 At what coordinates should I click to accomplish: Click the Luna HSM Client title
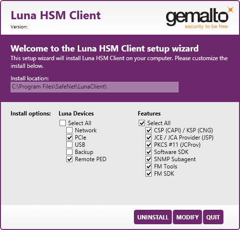pos(56,15)
